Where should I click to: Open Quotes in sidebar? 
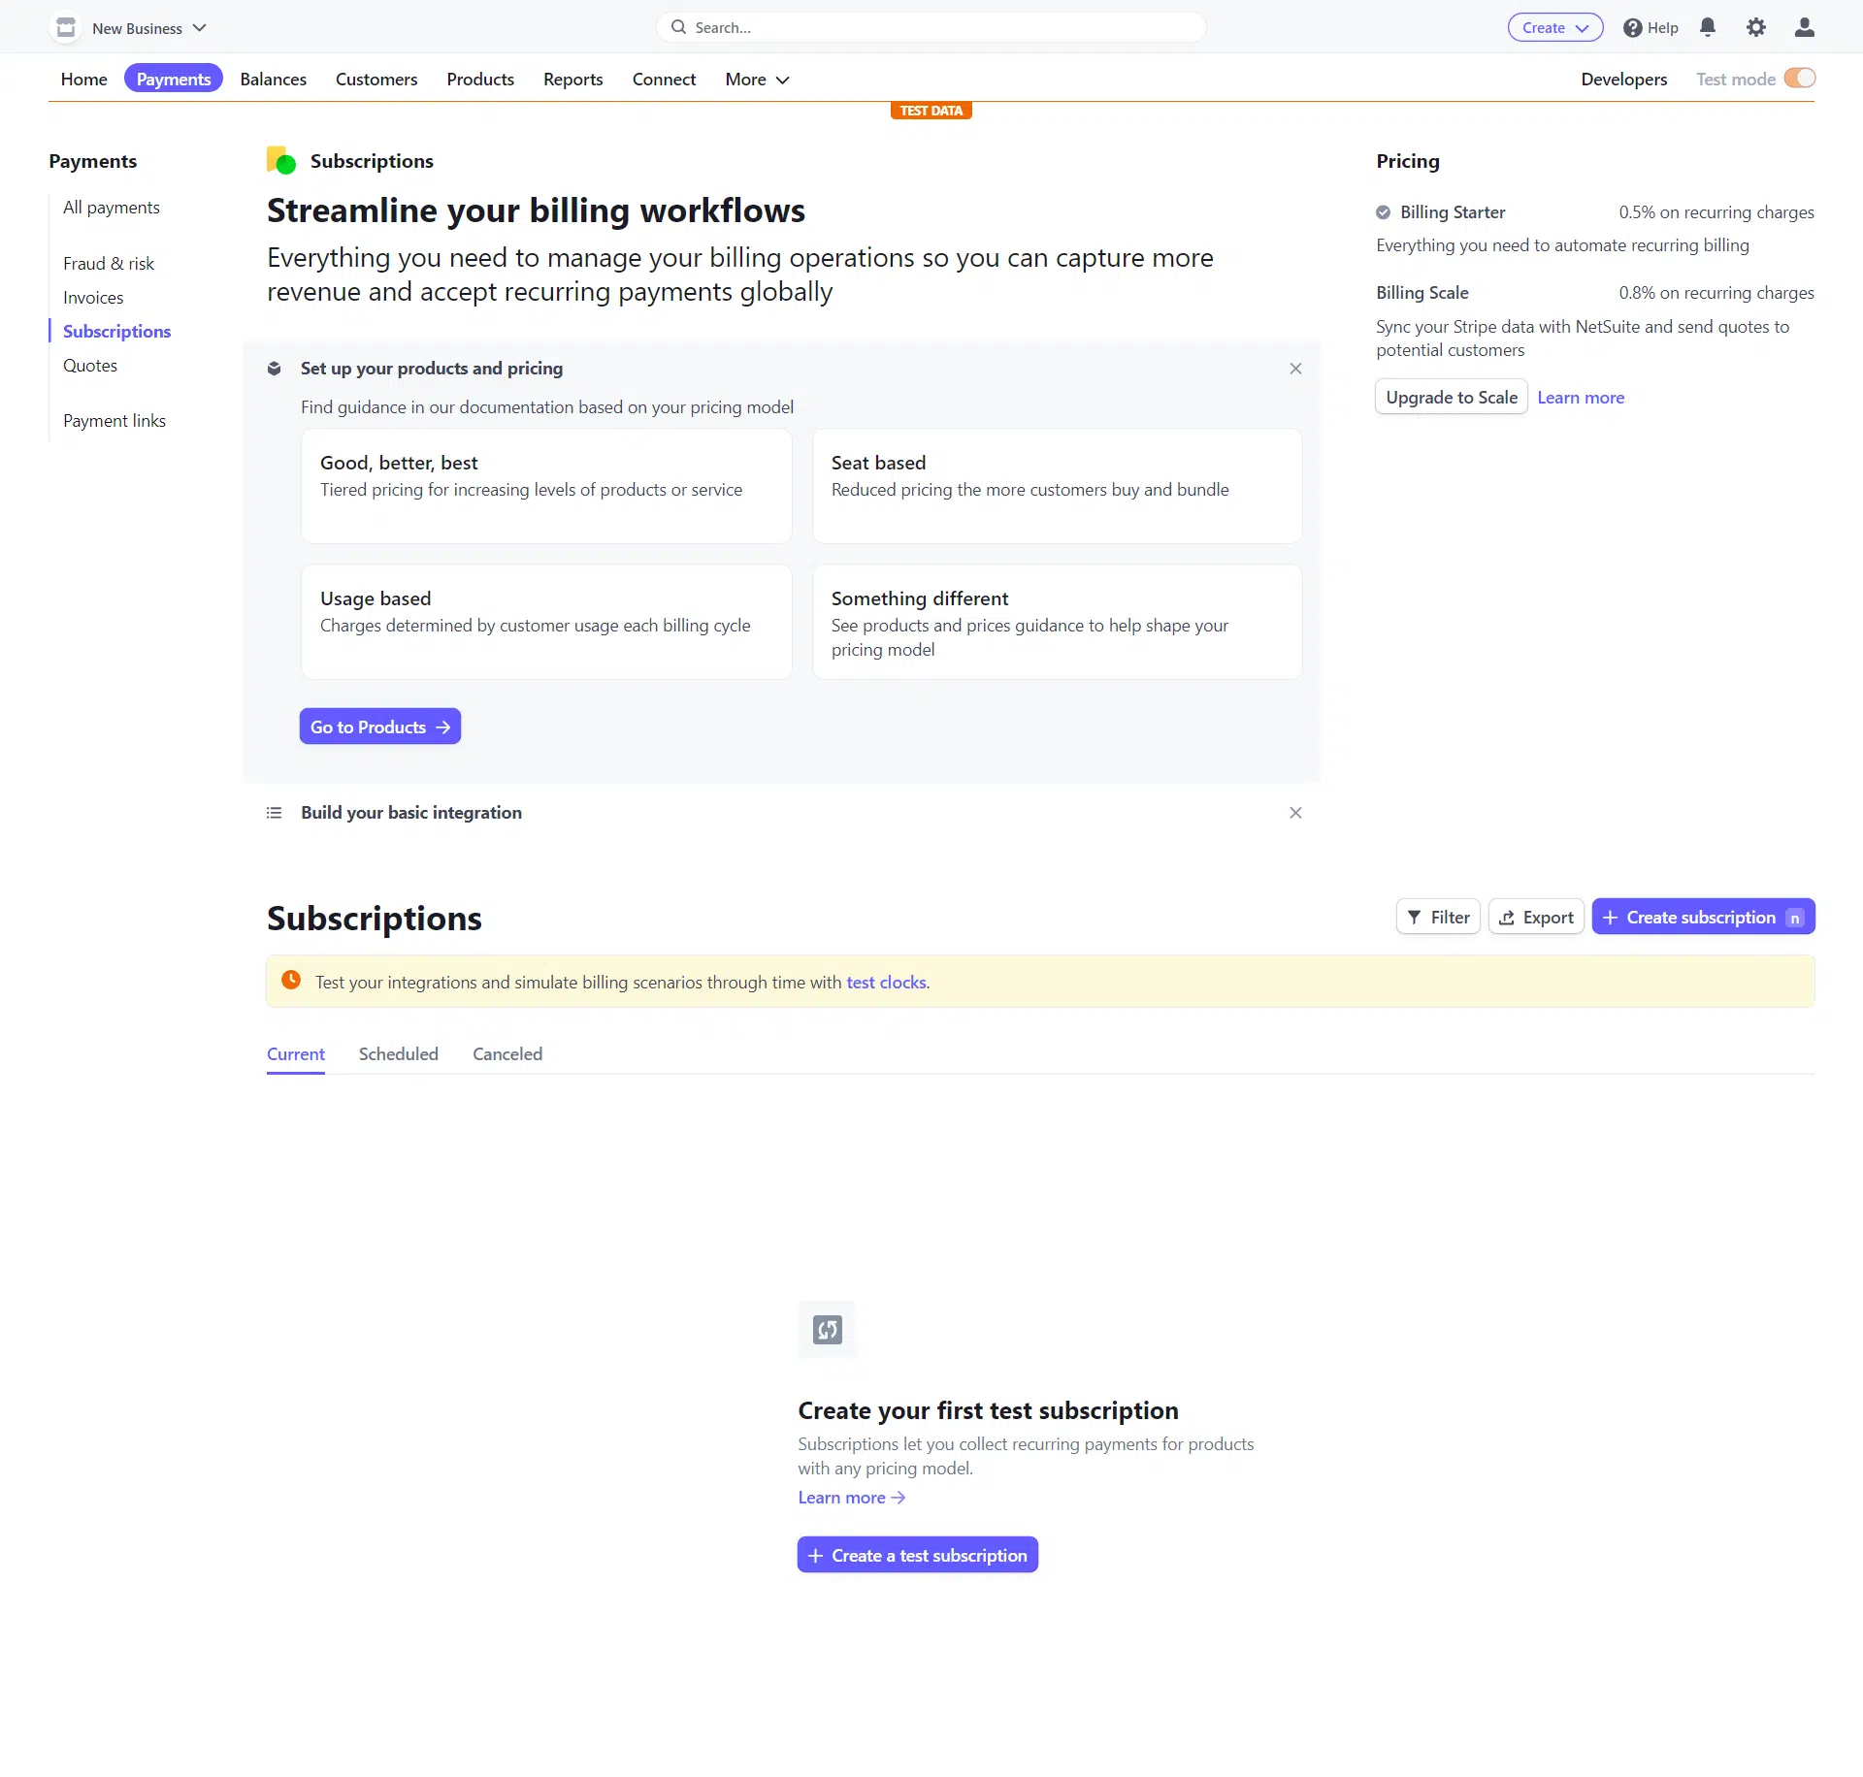pos(90,365)
